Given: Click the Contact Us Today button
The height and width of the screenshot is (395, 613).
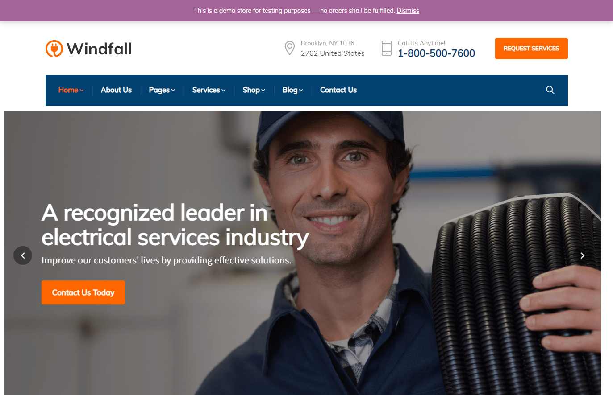Looking at the screenshot, I should tap(83, 292).
